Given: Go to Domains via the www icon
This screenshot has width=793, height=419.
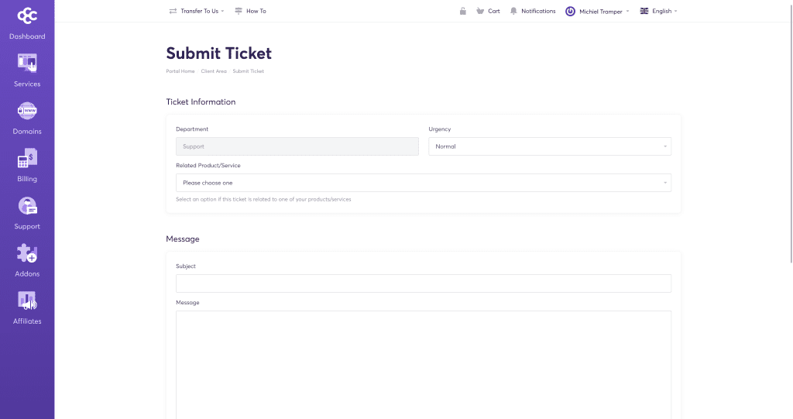Looking at the screenshot, I should pyautogui.click(x=27, y=111).
